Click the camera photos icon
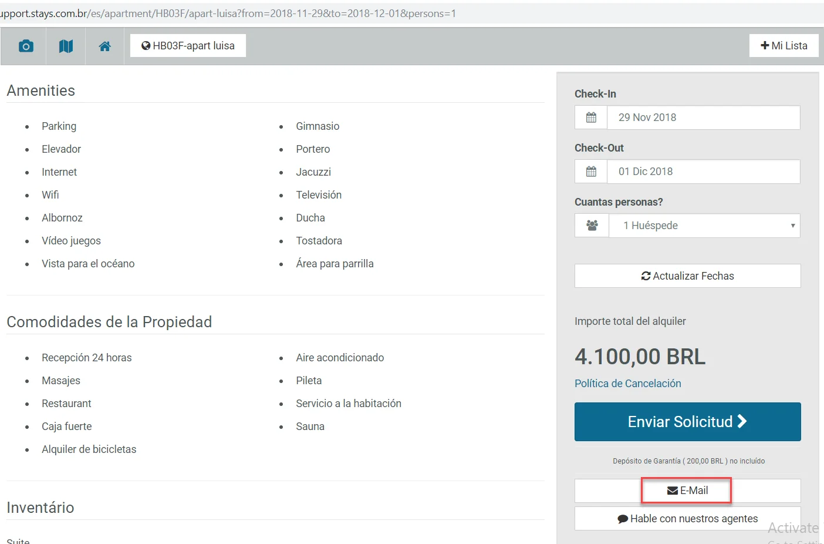824x544 pixels. 26,46
